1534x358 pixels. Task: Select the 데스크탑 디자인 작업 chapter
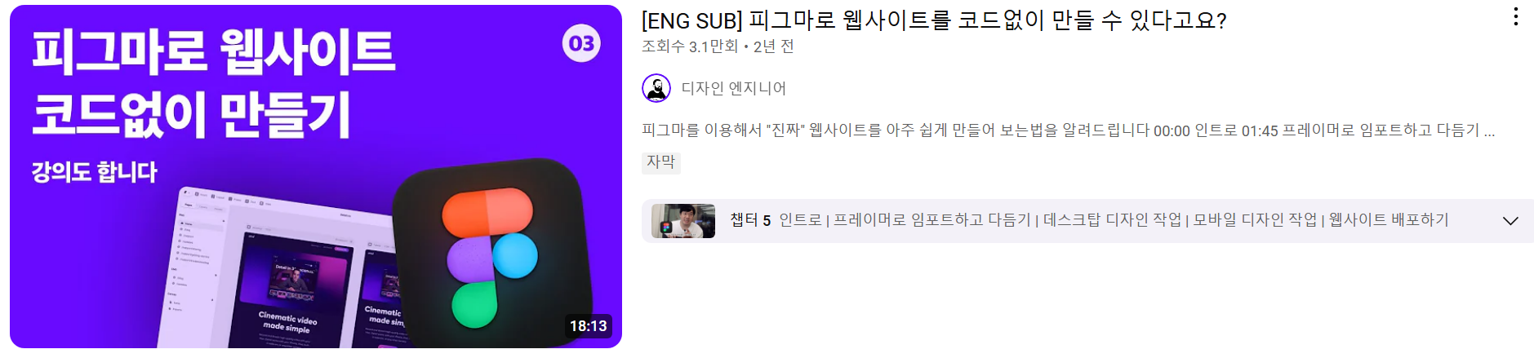[1112, 220]
